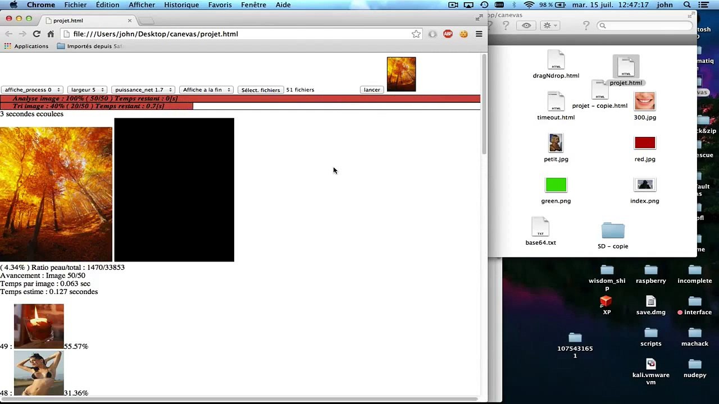Image resolution: width=719 pixels, height=404 pixels.
Task: Select petit.jpg in the Finder window
Action: (x=556, y=148)
